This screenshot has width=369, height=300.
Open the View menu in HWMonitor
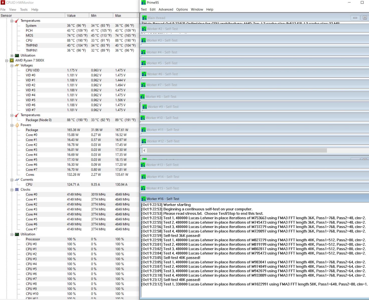[13, 9]
